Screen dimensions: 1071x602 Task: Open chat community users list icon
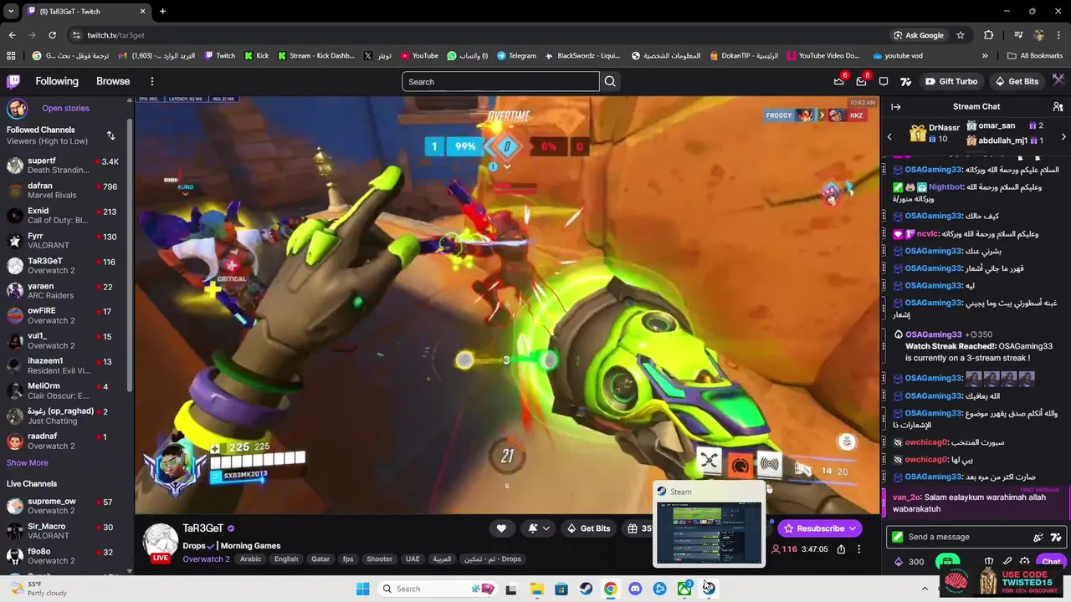pos(1058,106)
